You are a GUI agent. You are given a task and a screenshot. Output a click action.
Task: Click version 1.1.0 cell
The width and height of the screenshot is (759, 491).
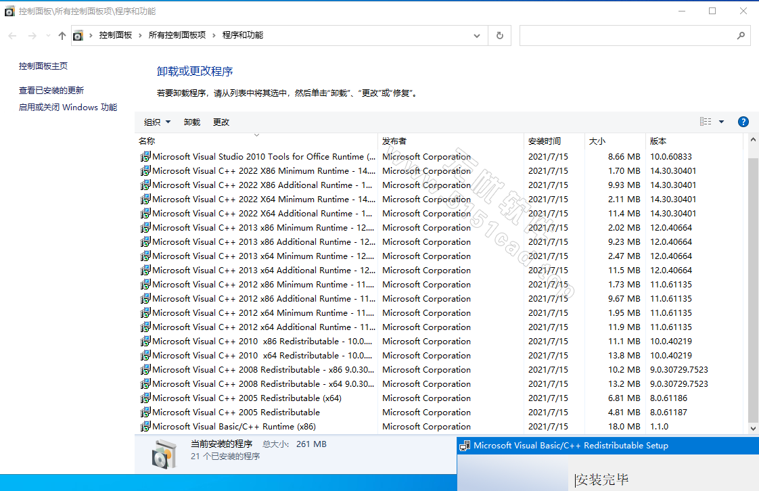point(660,426)
